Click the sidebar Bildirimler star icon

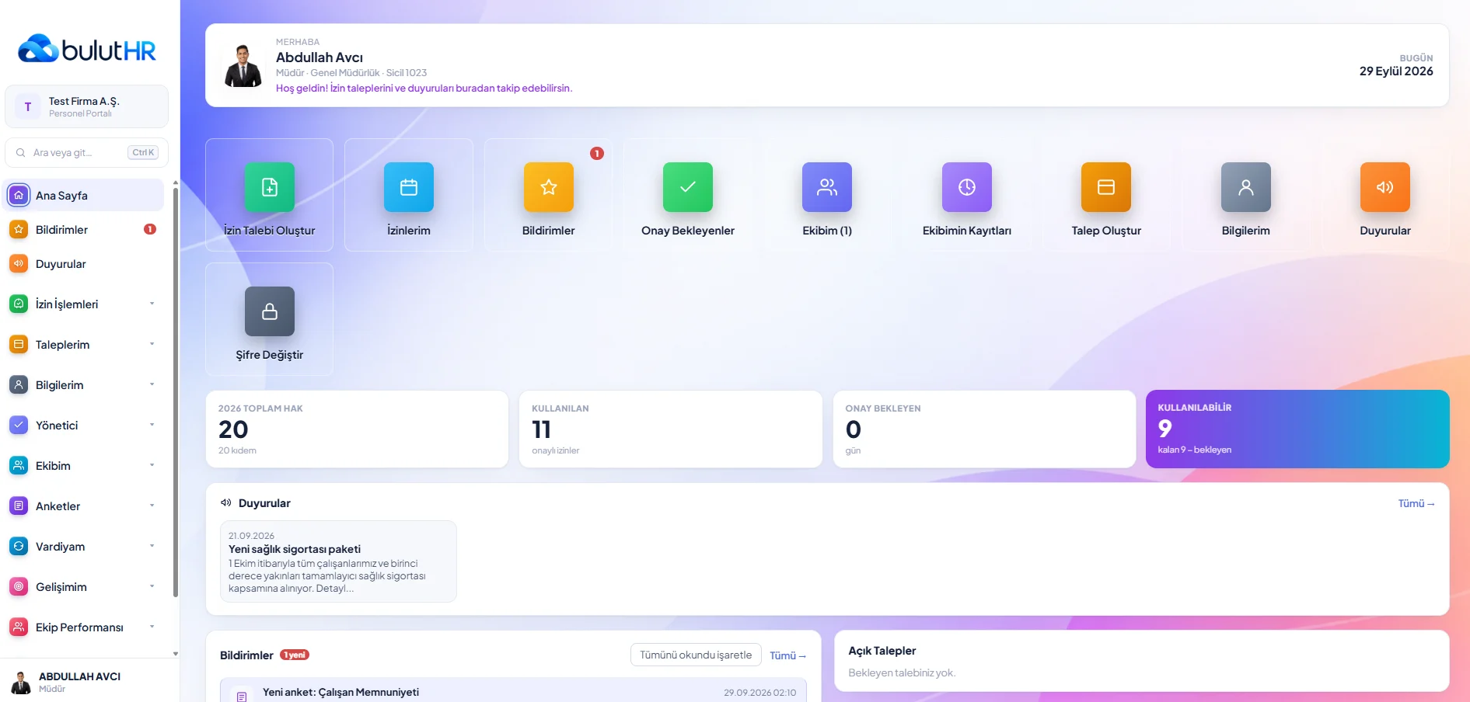click(19, 229)
